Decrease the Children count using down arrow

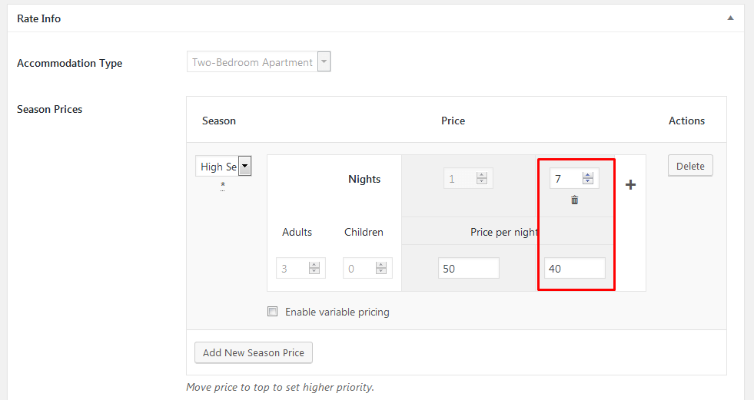coord(380,271)
